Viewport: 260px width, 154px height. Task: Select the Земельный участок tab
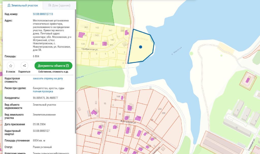click(23, 5)
